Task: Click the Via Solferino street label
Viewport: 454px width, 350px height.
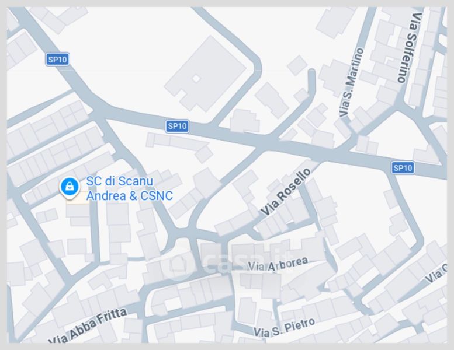Action: [x=410, y=48]
